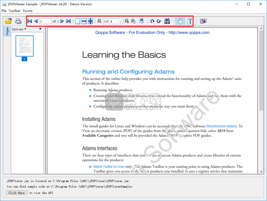Select the text selection tool

click(x=190, y=21)
